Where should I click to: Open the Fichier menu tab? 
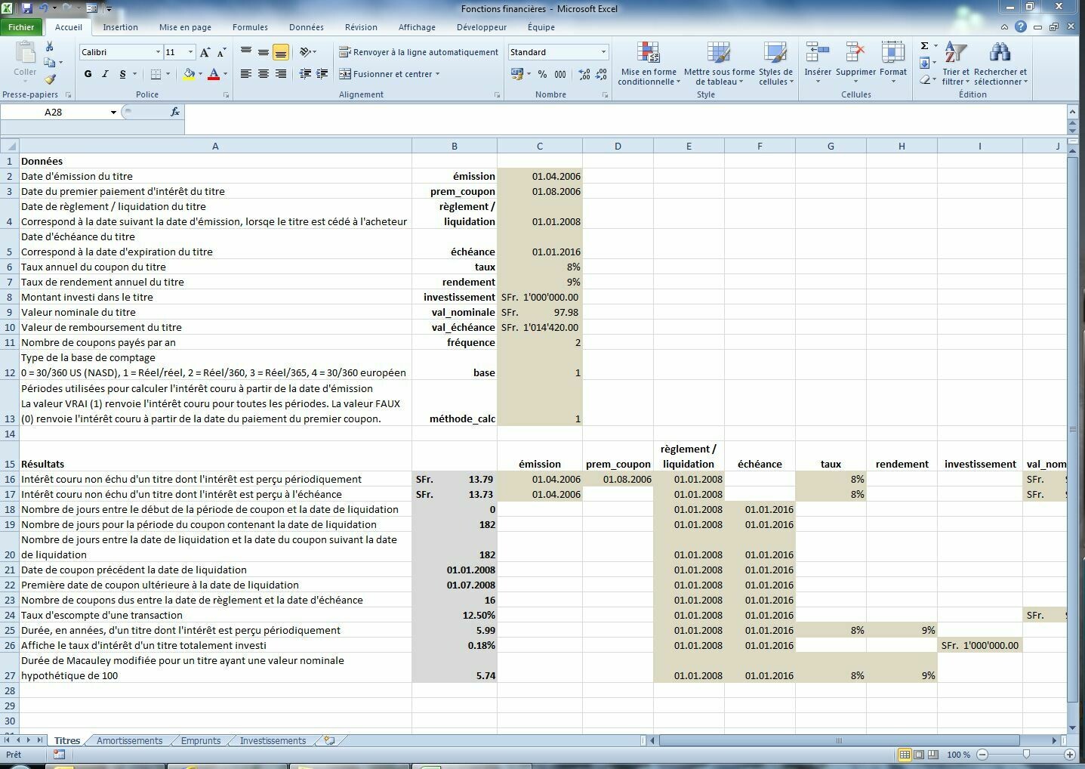click(x=21, y=27)
